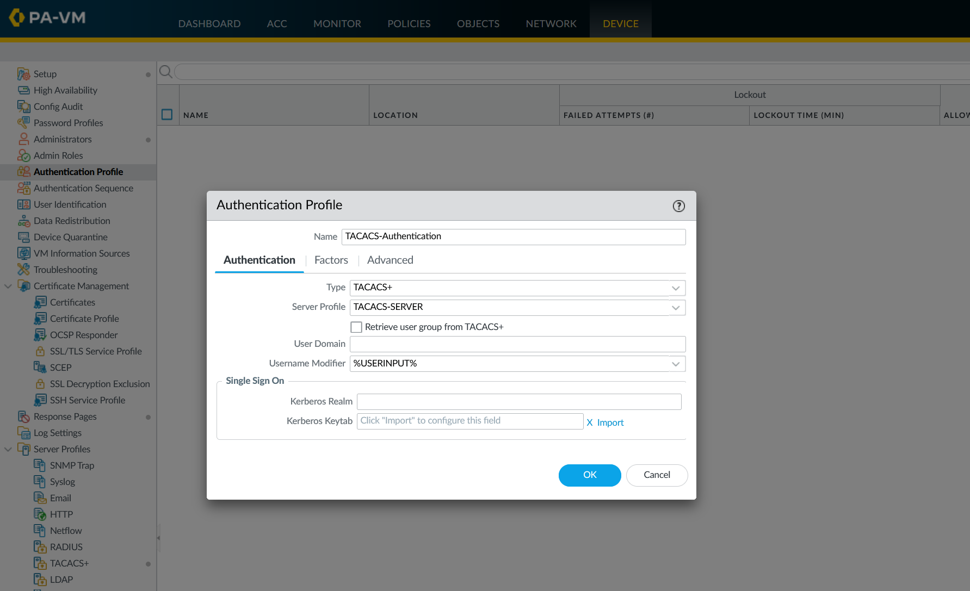Click the User Domain field
Image resolution: width=970 pixels, height=591 pixels.
517,344
